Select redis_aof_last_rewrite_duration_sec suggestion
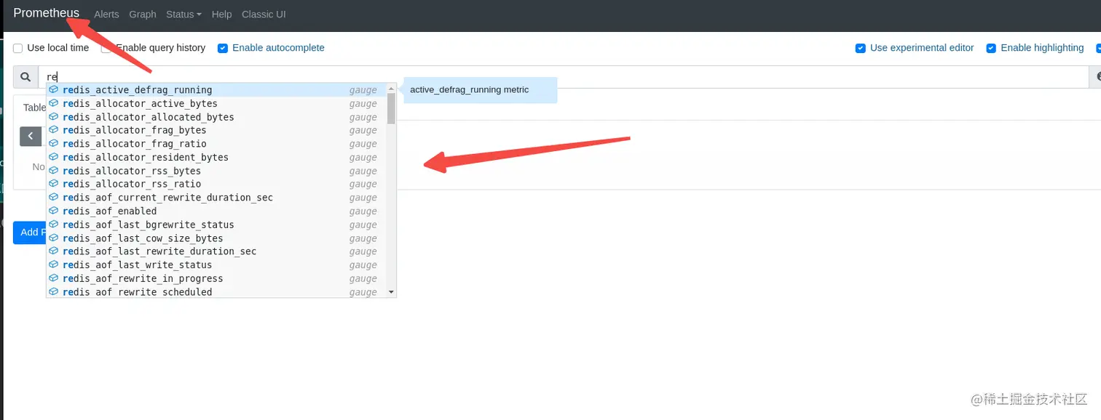1101x420 pixels. tap(217, 251)
